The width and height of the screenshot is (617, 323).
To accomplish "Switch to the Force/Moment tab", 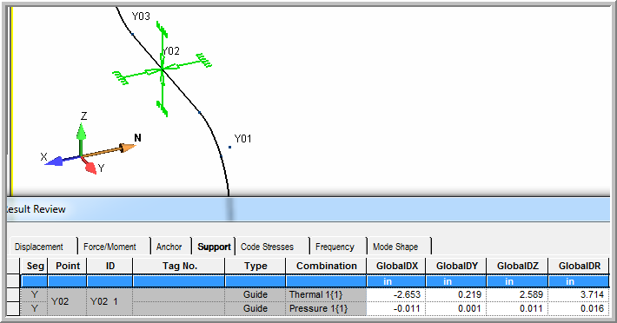I will (109, 247).
